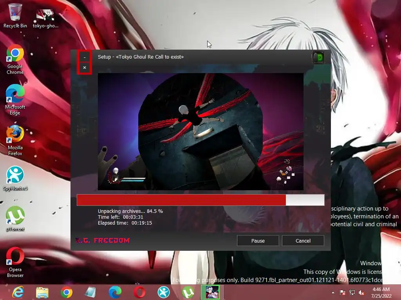Image resolution: width=401 pixels, height=300 pixels.
Task: Open SpyHunter from the taskbar
Action: click(163, 292)
